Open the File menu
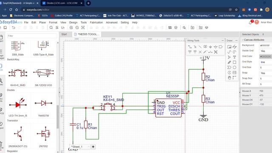This screenshot has height=153, width=272. (26, 23)
